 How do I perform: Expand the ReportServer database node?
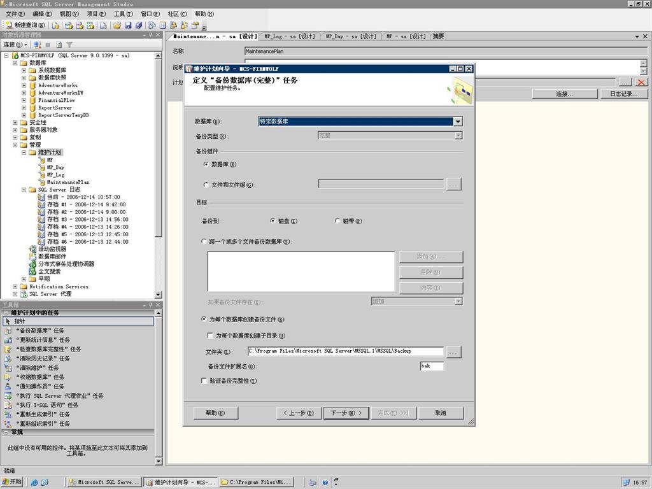coord(24,108)
